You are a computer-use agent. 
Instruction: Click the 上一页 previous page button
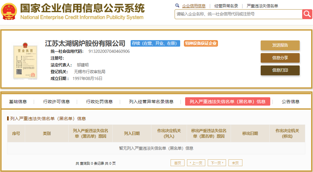(x=196, y=163)
